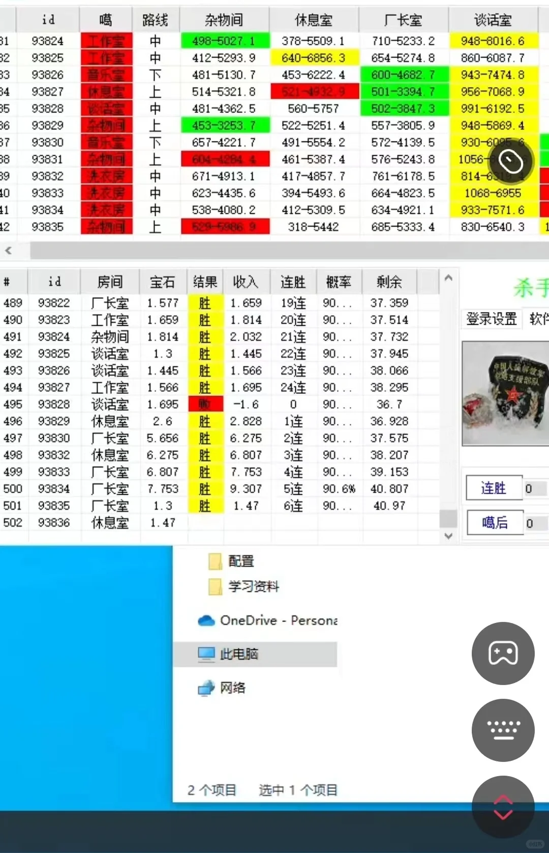This screenshot has height=853, width=549.
Task: Click the 厂长室 column header in upper table
Action: coord(403,20)
